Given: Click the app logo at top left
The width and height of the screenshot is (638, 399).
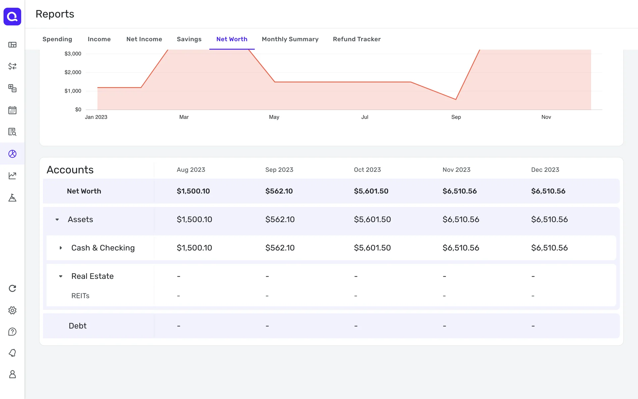Looking at the screenshot, I should click(12, 16).
